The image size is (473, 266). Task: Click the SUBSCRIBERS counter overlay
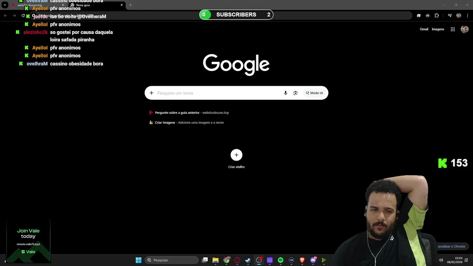tap(236, 15)
